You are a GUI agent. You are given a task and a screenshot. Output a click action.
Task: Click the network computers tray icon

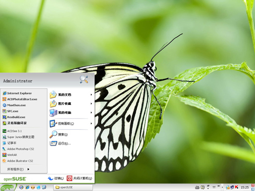[232, 187]
